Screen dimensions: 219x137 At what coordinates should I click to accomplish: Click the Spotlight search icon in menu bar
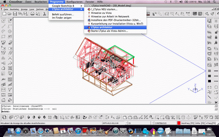pyautogui.click(x=214, y=2)
